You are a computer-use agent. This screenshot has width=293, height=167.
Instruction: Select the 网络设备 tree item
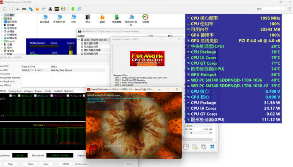tap(10, 38)
